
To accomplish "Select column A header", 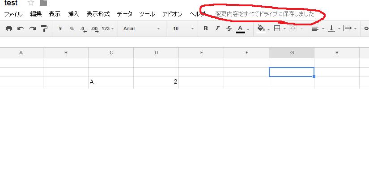I will [21, 53].
